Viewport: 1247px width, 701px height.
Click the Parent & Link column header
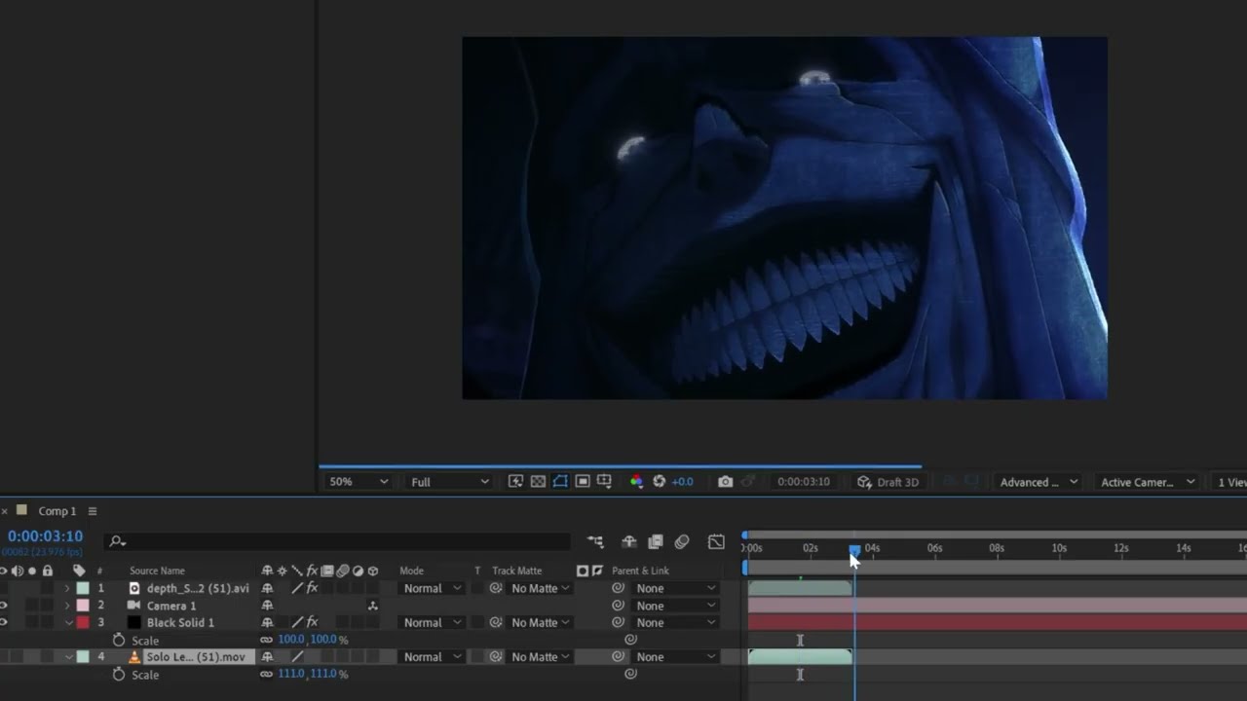640,572
